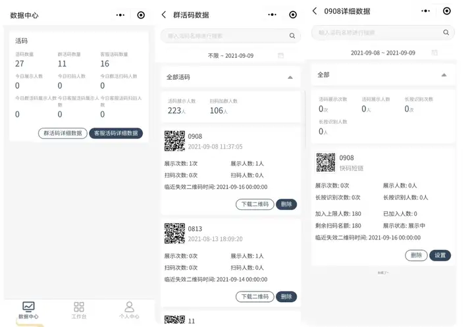Viewport: 474px width, 327px height.
Task: Expand the 全部 dropdown in 0908详细数据
Action: [x=383, y=74]
